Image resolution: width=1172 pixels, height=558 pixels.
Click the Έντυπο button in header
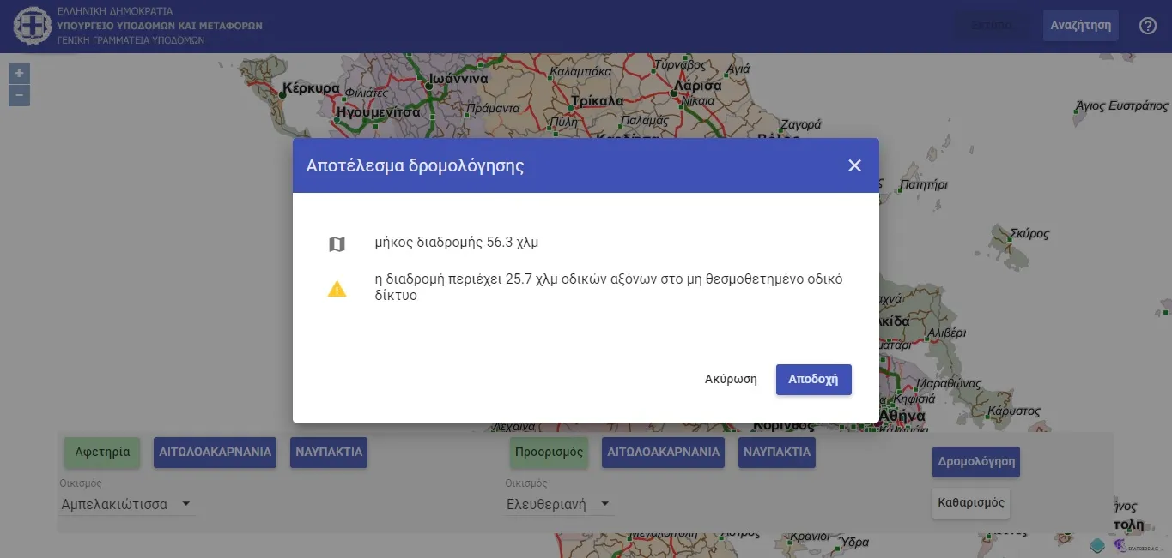[x=991, y=26]
